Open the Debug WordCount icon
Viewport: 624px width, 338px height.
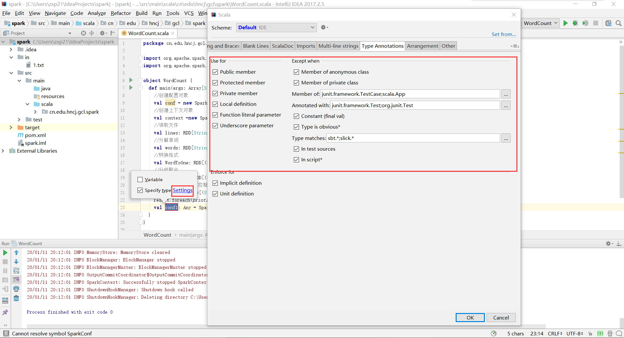coord(575,23)
